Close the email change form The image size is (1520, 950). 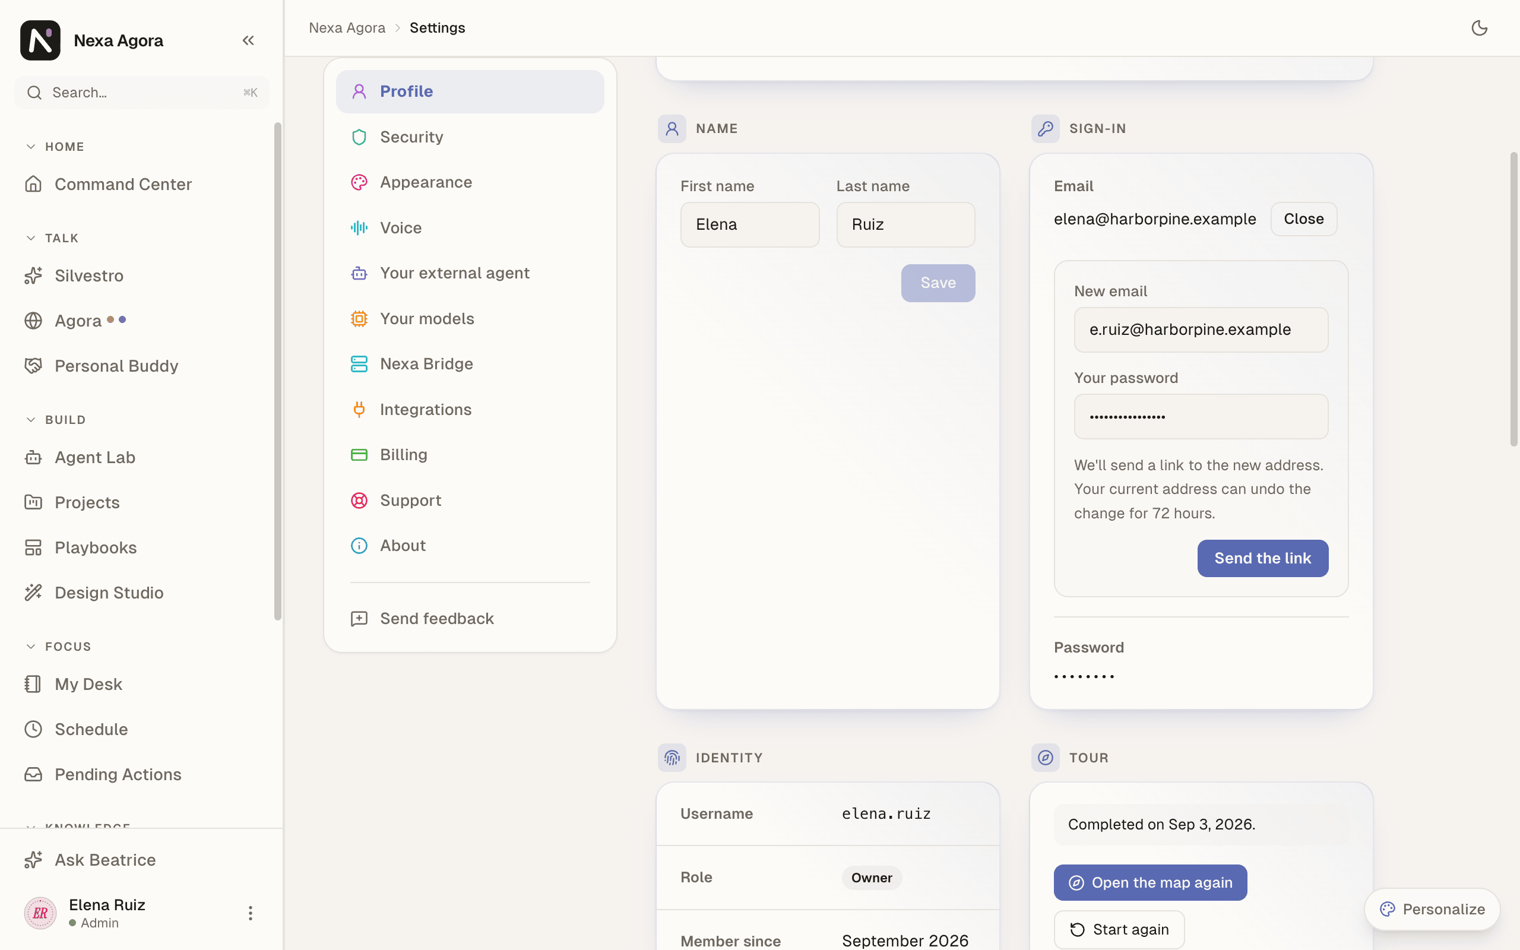(x=1303, y=219)
